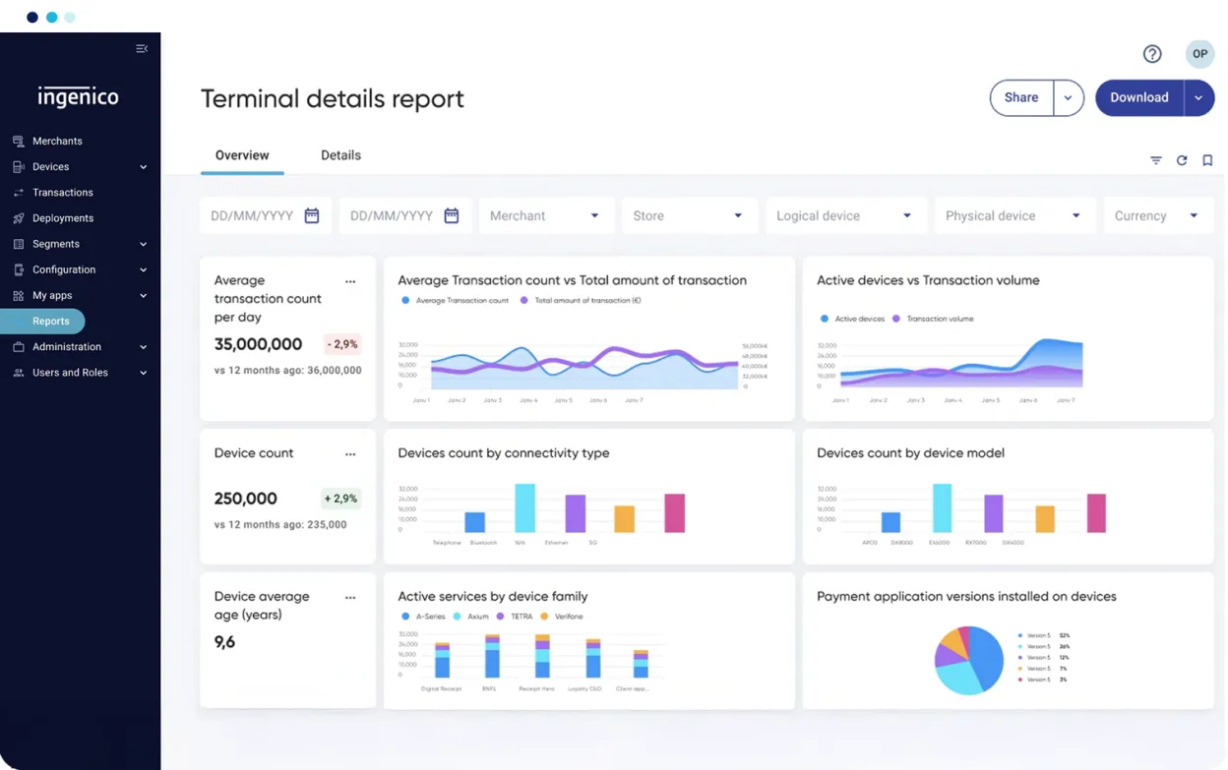Open the first date field calendar icon
The width and height of the screenshot is (1228, 770).
312,215
